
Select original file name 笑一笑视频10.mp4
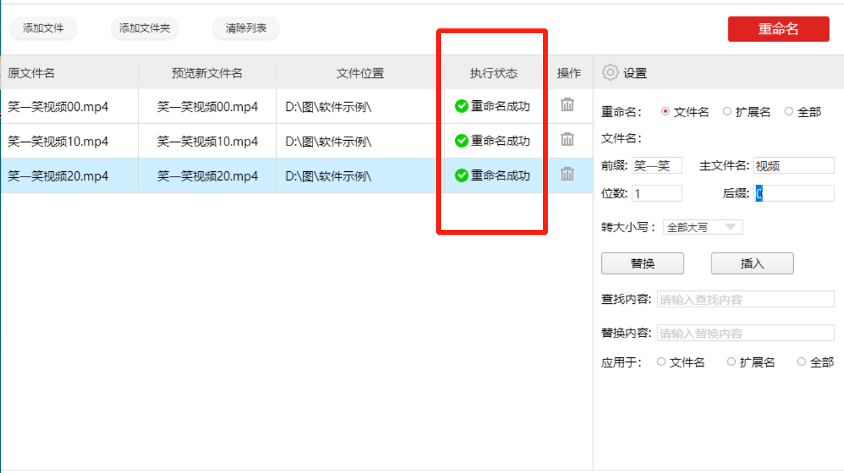point(57,141)
